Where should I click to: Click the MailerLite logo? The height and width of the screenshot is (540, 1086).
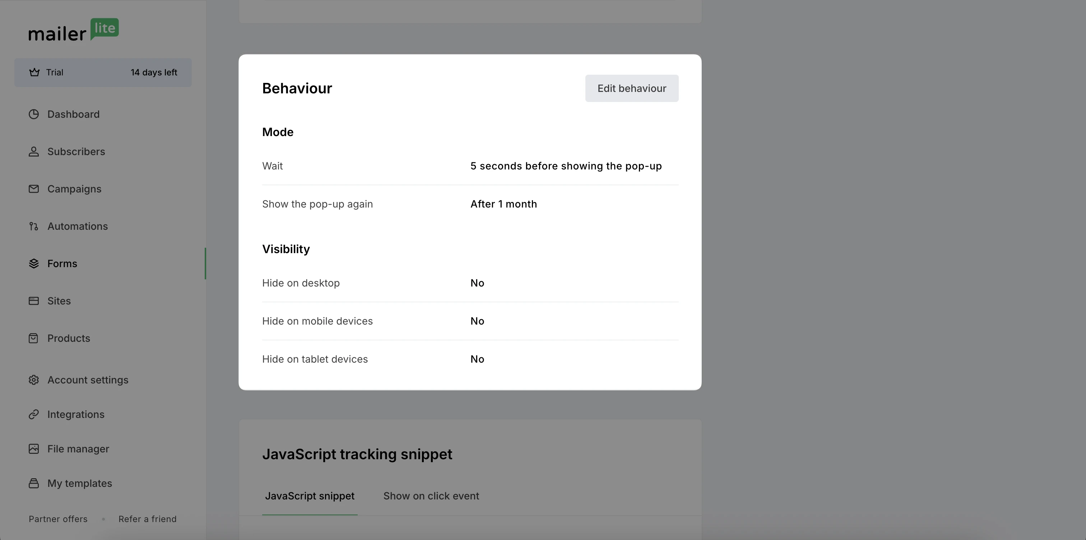tap(73, 30)
